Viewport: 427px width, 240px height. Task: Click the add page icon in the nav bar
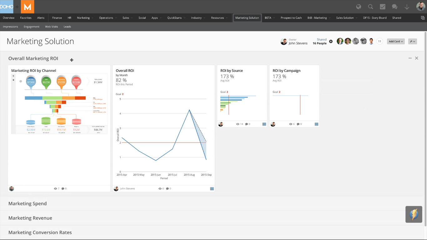pos(423,18)
